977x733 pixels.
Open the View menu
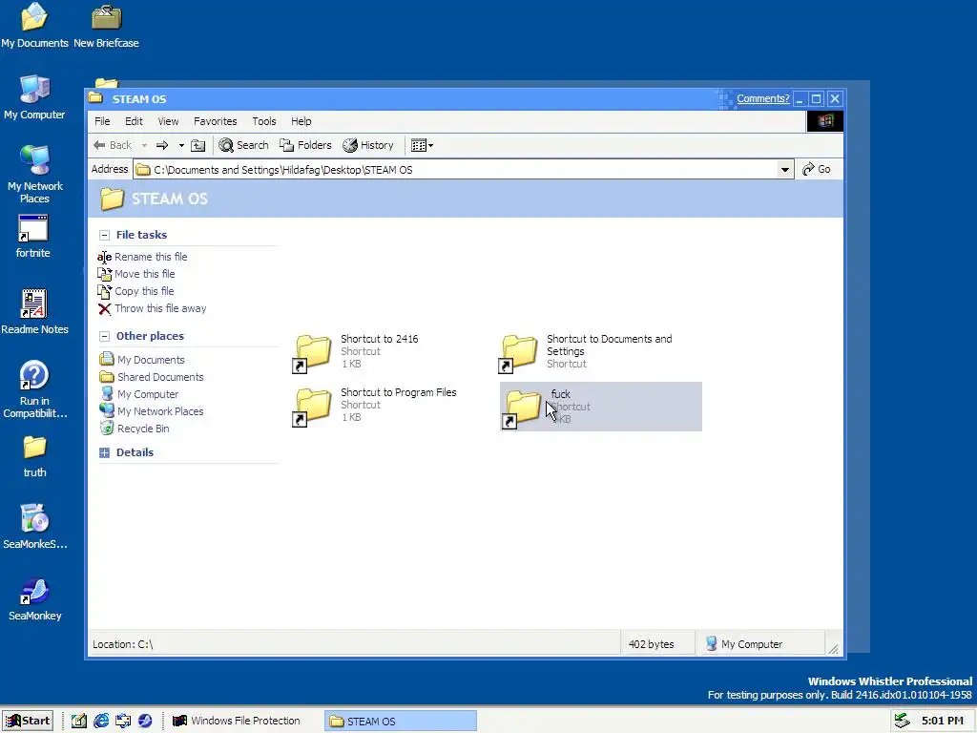pos(168,121)
